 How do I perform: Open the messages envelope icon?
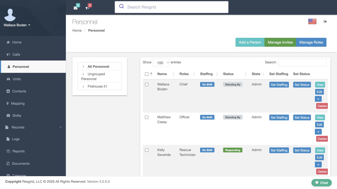[x=76, y=8]
